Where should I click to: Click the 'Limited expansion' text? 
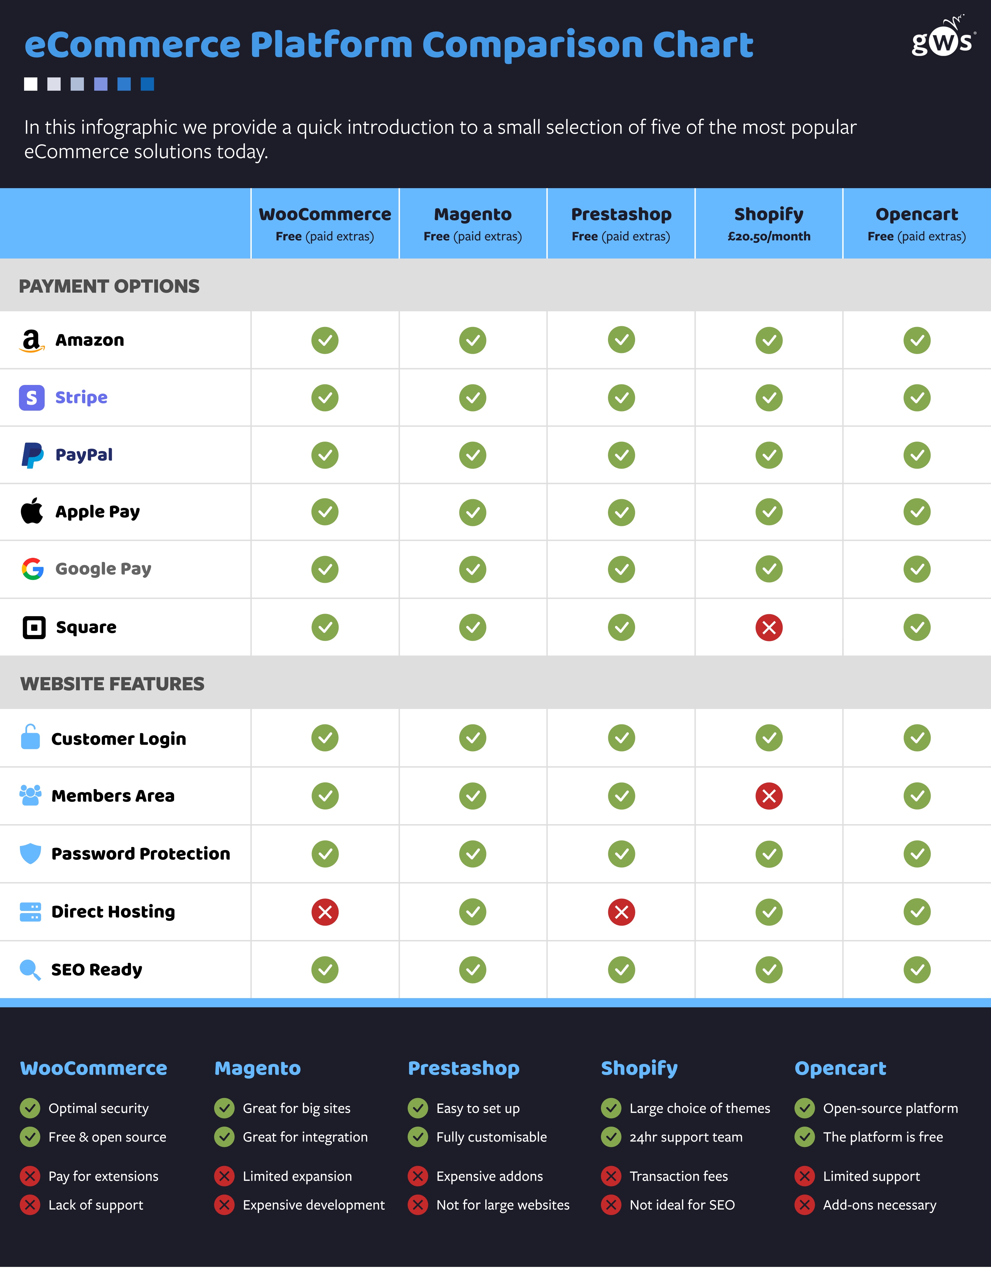pyautogui.click(x=297, y=1177)
